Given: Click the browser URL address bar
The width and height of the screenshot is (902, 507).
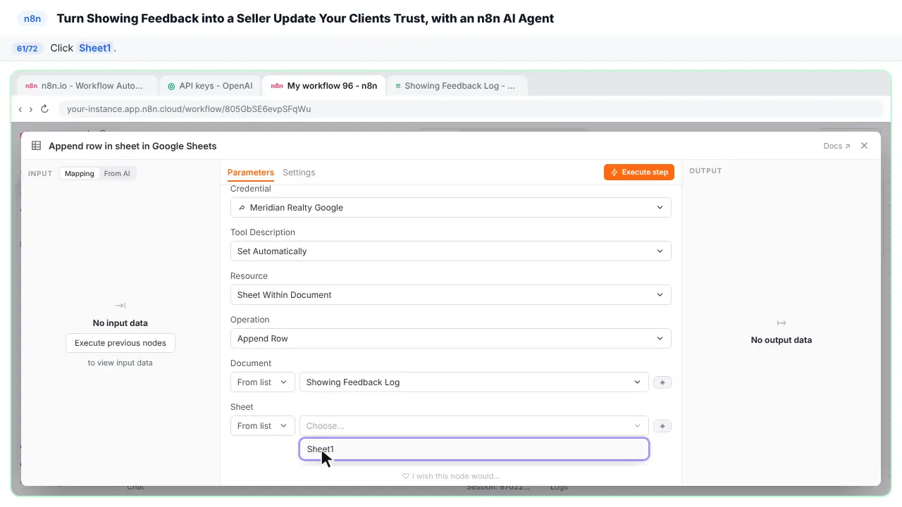Looking at the screenshot, I should (471, 109).
